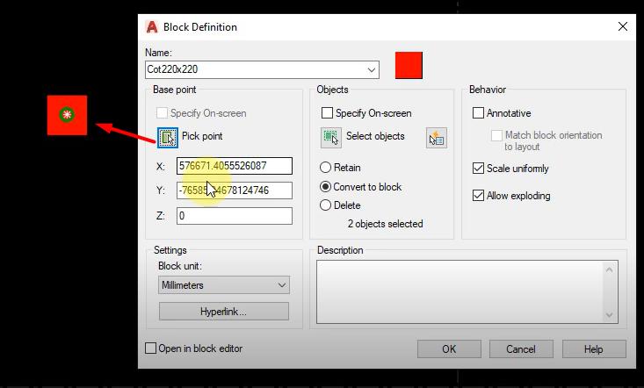This screenshot has width=644, height=388.
Task: Disable Allow exploding checkbox
Action: click(x=479, y=196)
